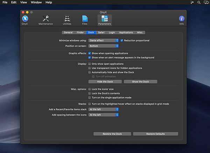Switch to the Login tab
The image size is (210, 153).
coord(112,32)
